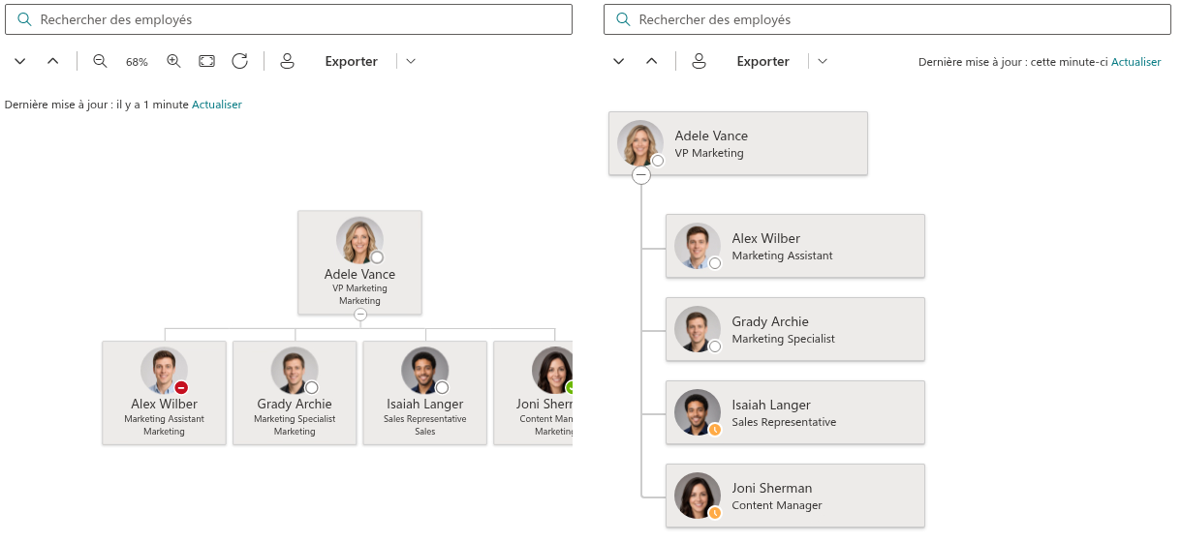Viewport: 1182px width, 542px height.
Task: Select Grady Archie name in left chart
Action: (x=295, y=404)
